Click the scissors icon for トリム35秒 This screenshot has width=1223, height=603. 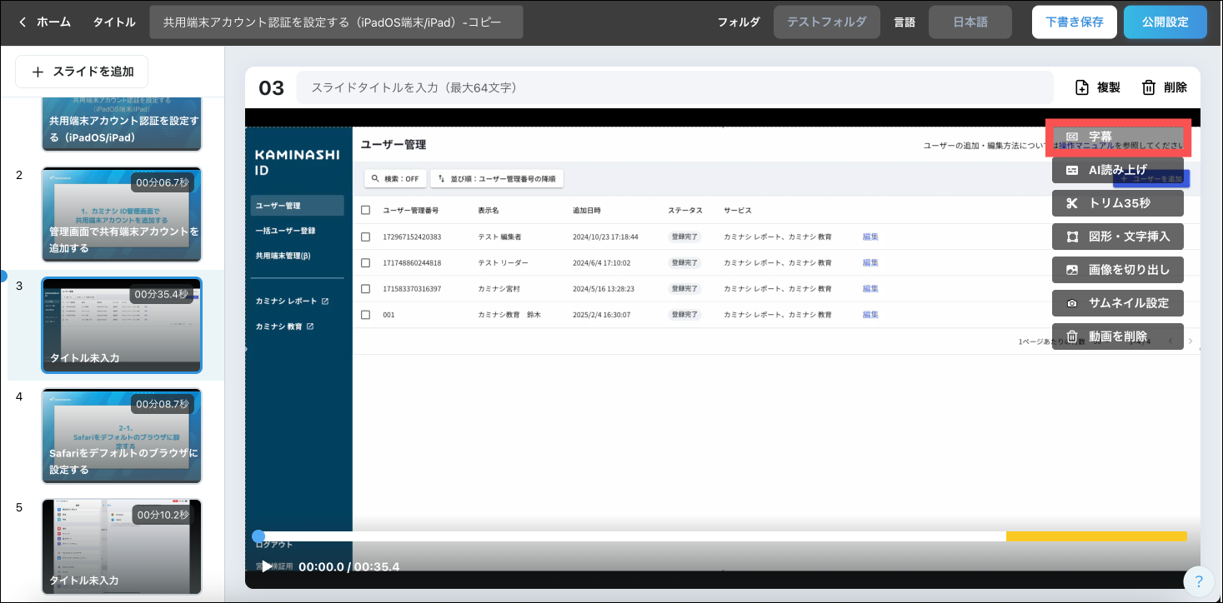1072,203
